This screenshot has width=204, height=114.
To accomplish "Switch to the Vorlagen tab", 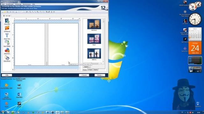I will [x=90, y=70].
